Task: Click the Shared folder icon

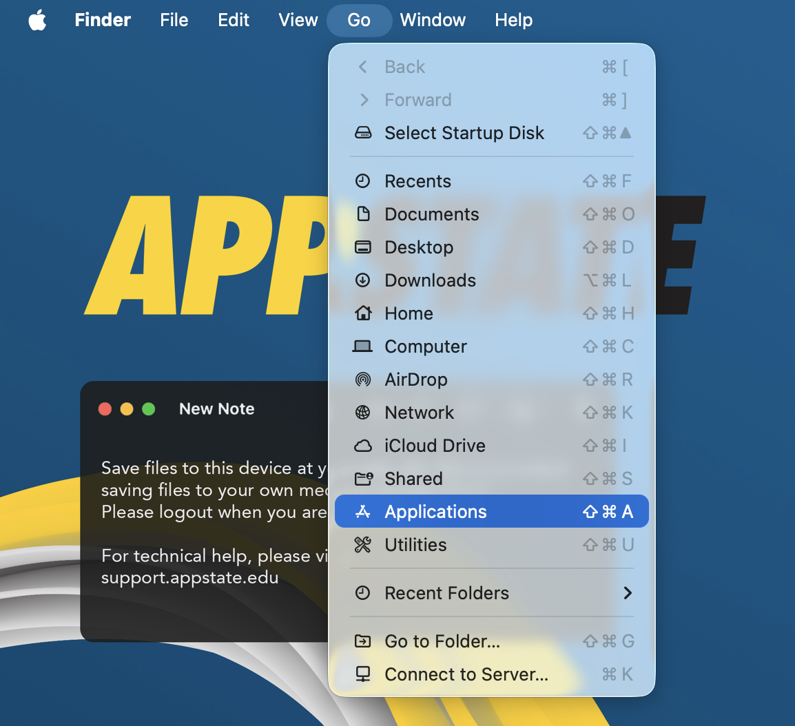Action: [364, 479]
